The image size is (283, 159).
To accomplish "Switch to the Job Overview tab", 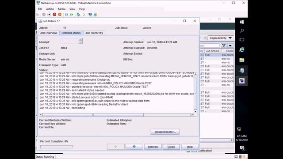I will (49, 33).
